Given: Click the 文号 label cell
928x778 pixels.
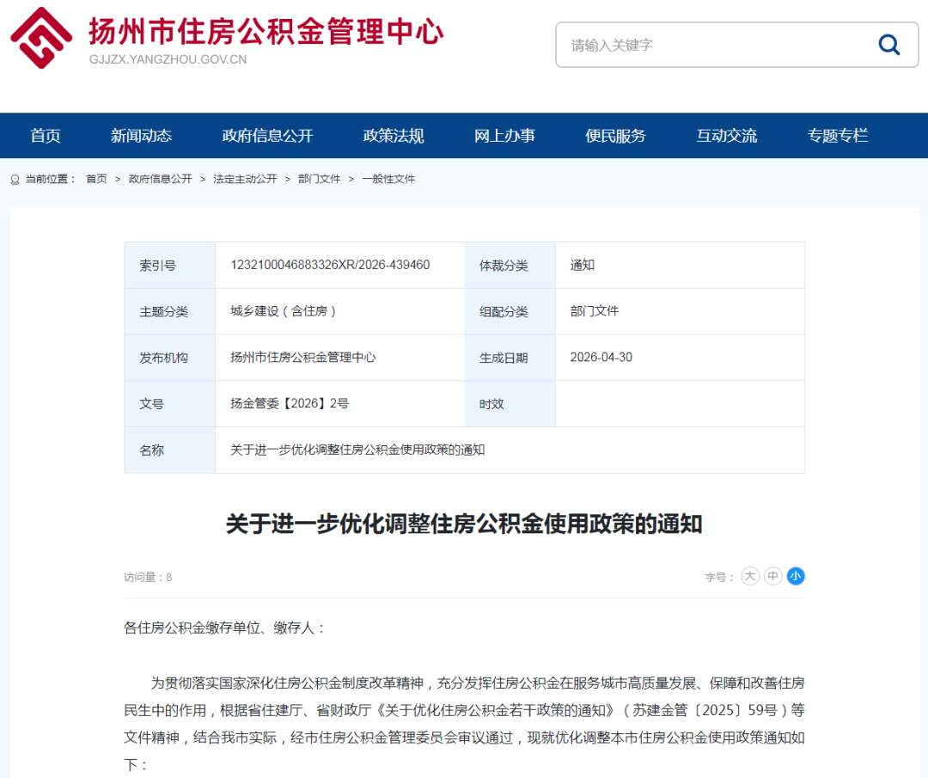Looking at the screenshot, I should click(x=170, y=404).
